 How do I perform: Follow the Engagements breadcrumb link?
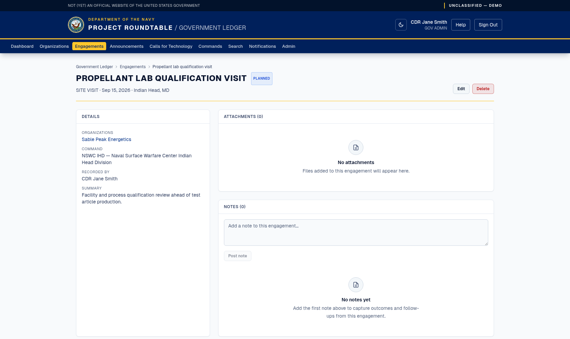click(133, 67)
